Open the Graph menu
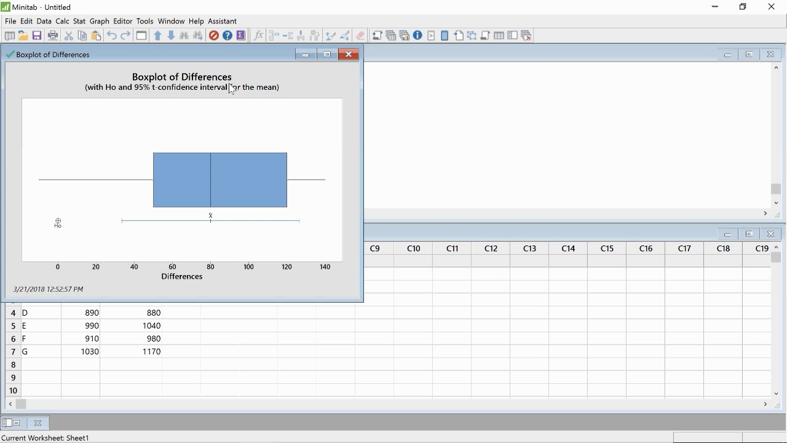The height and width of the screenshot is (443, 787). [100, 21]
